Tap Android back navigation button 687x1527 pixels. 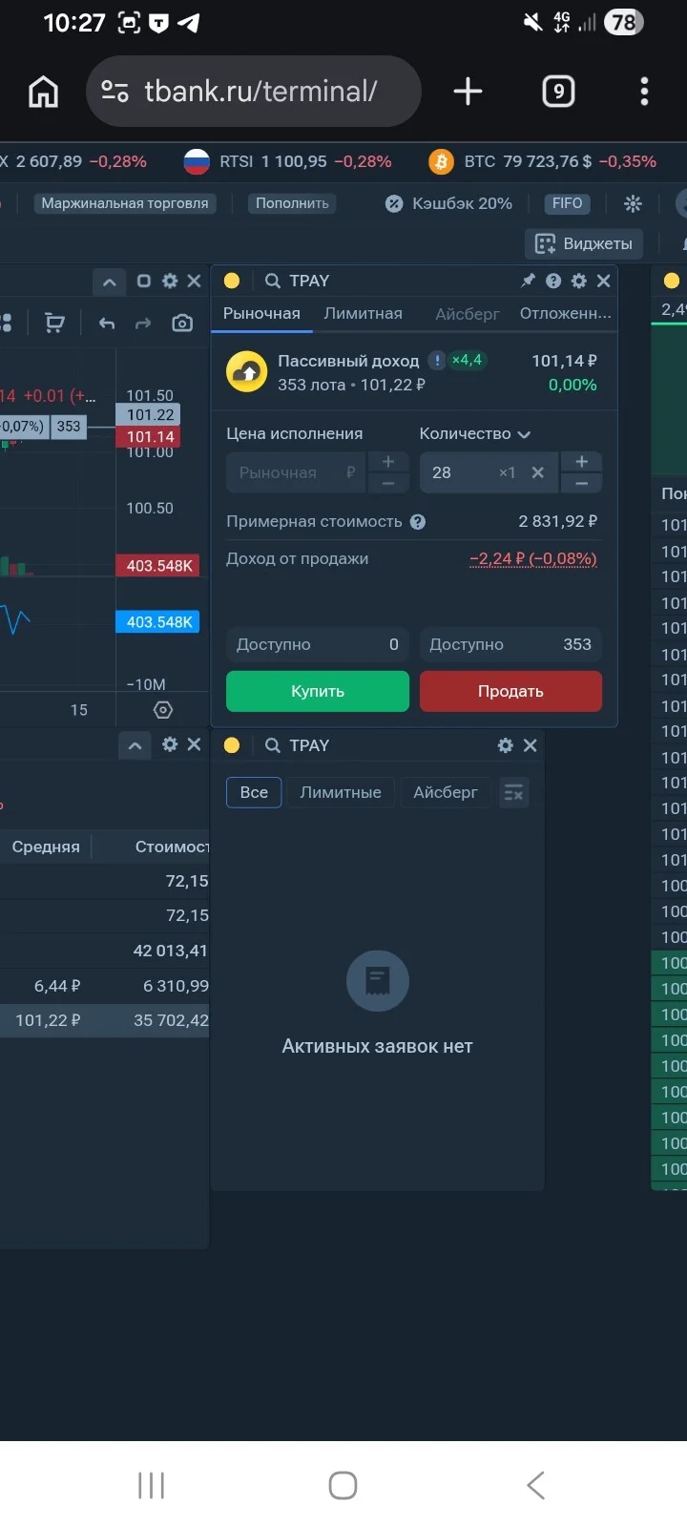click(x=536, y=1485)
